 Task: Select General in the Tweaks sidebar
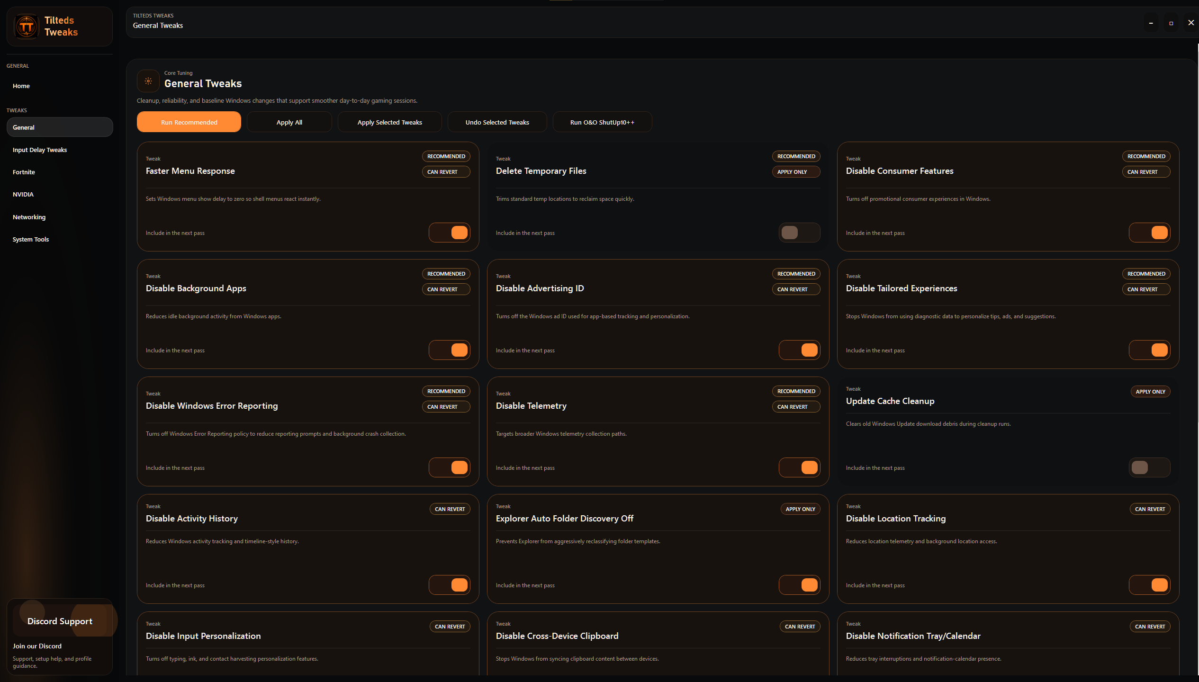coord(60,127)
